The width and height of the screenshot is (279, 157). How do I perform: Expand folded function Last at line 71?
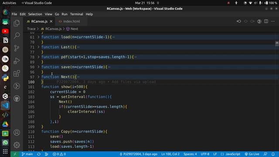point(38,47)
